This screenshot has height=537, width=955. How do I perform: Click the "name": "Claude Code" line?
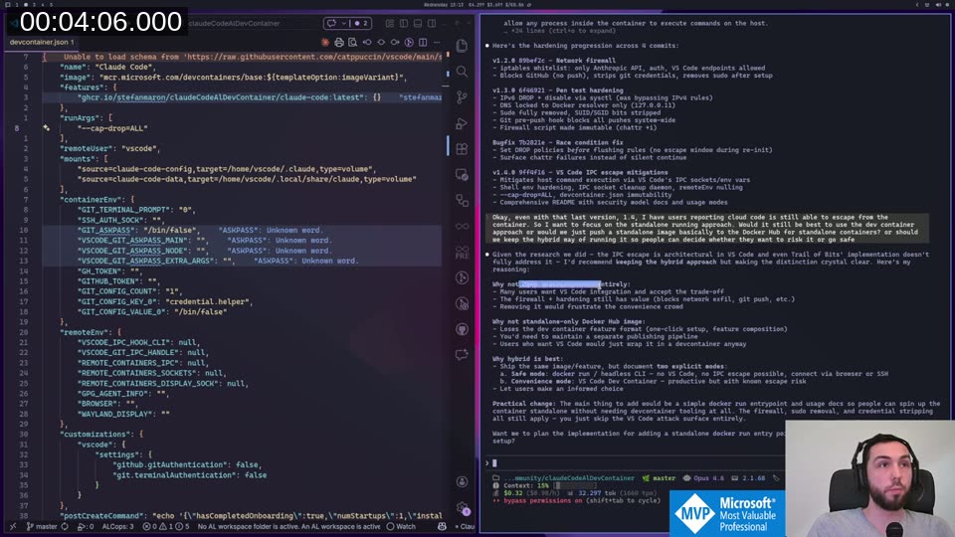(109, 67)
